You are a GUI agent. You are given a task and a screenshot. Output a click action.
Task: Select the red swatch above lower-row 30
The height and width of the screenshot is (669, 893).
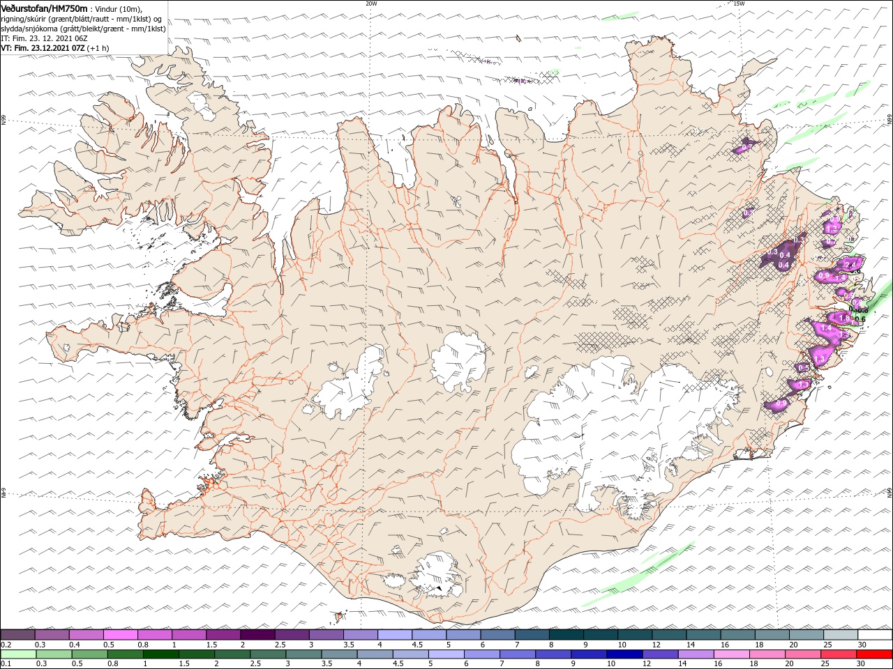pos(875,654)
